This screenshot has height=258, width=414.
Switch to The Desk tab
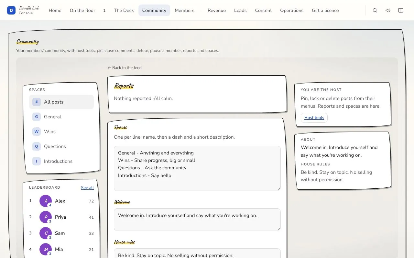pyautogui.click(x=124, y=10)
